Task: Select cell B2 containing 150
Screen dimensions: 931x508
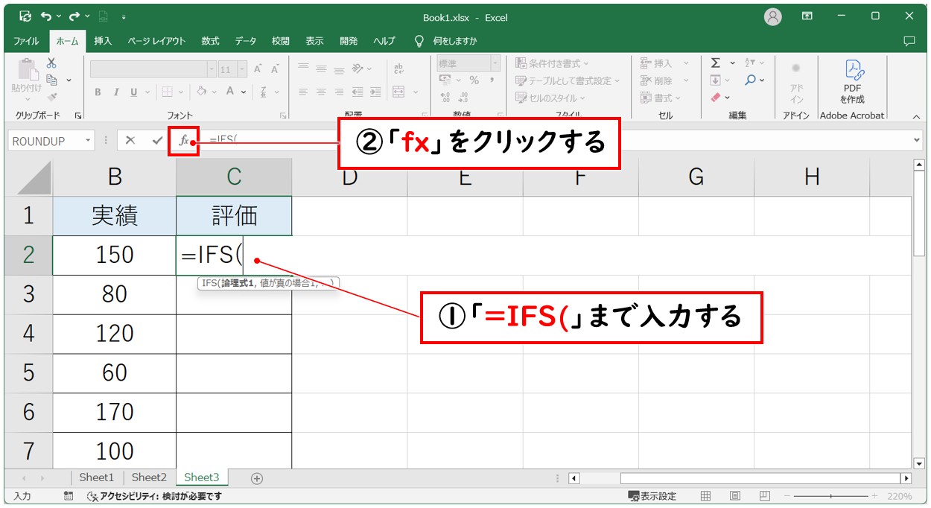Action: [x=114, y=255]
